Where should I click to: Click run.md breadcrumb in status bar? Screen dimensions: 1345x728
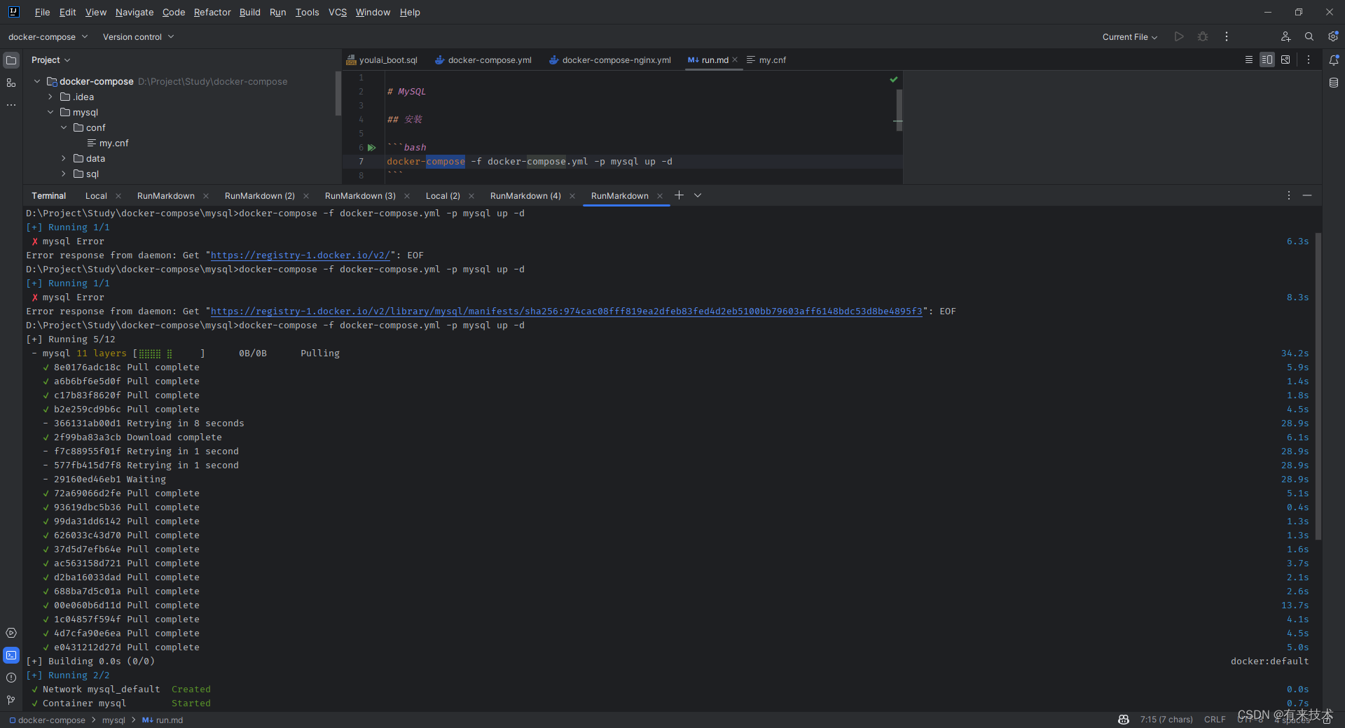point(163,720)
